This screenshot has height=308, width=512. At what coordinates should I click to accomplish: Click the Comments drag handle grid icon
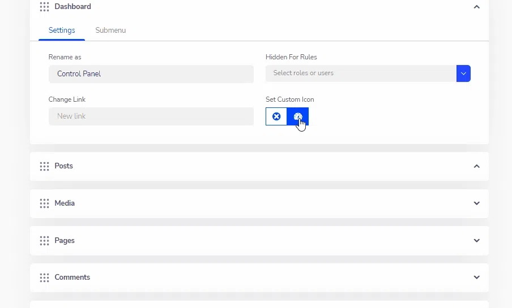click(44, 277)
